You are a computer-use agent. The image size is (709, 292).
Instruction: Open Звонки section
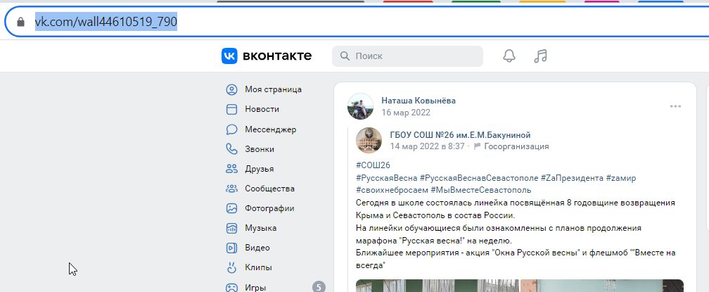(x=260, y=149)
